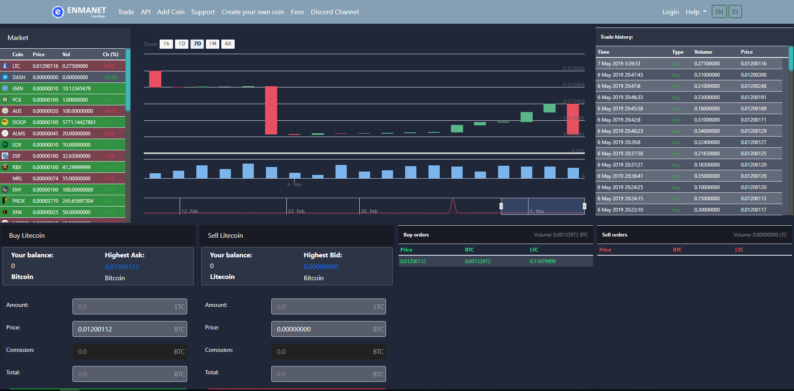Show All chart range
This screenshot has width=794, height=391.
[228, 44]
